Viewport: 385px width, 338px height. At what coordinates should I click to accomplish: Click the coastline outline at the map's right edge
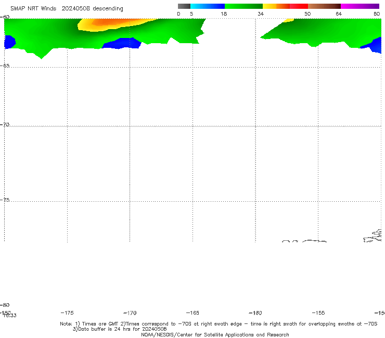point(373,236)
